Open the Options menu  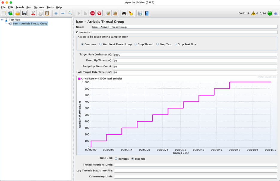tap(39, 7)
